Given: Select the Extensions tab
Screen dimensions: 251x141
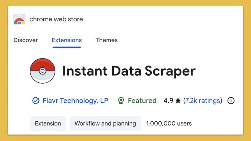Looking at the screenshot, I should click(x=67, y=40).
